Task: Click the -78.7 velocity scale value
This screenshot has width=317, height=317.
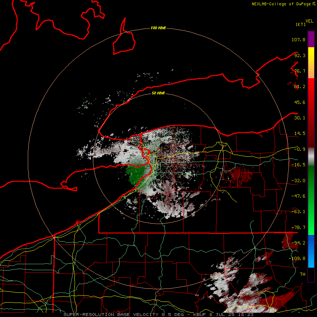Action: pyautogui.click(x=298, y=228)
